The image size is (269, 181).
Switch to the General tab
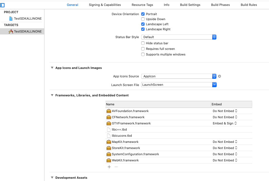[72, 5]
